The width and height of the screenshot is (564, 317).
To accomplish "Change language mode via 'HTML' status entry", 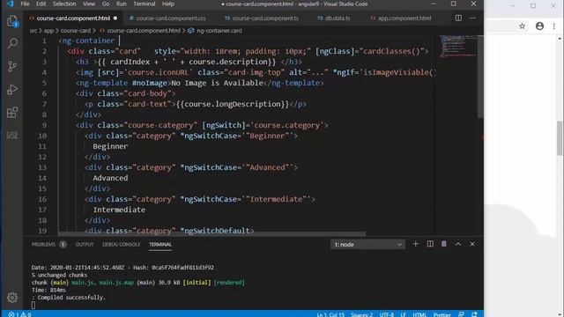I will (419, 314).
